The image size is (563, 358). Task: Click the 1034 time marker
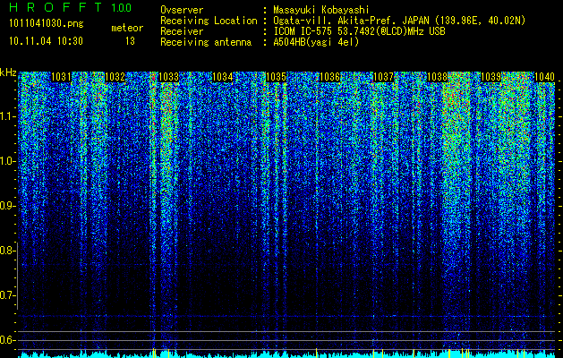click(x=223, y=77)
